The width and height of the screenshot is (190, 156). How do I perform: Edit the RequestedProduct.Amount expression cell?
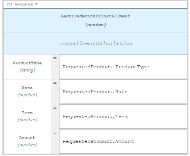point(123,141)
